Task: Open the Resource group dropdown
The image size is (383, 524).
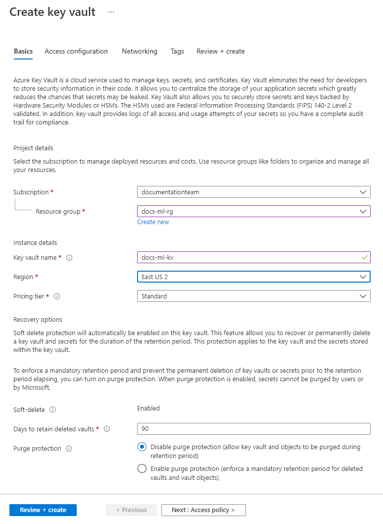Action: click(x=253, y=211)
